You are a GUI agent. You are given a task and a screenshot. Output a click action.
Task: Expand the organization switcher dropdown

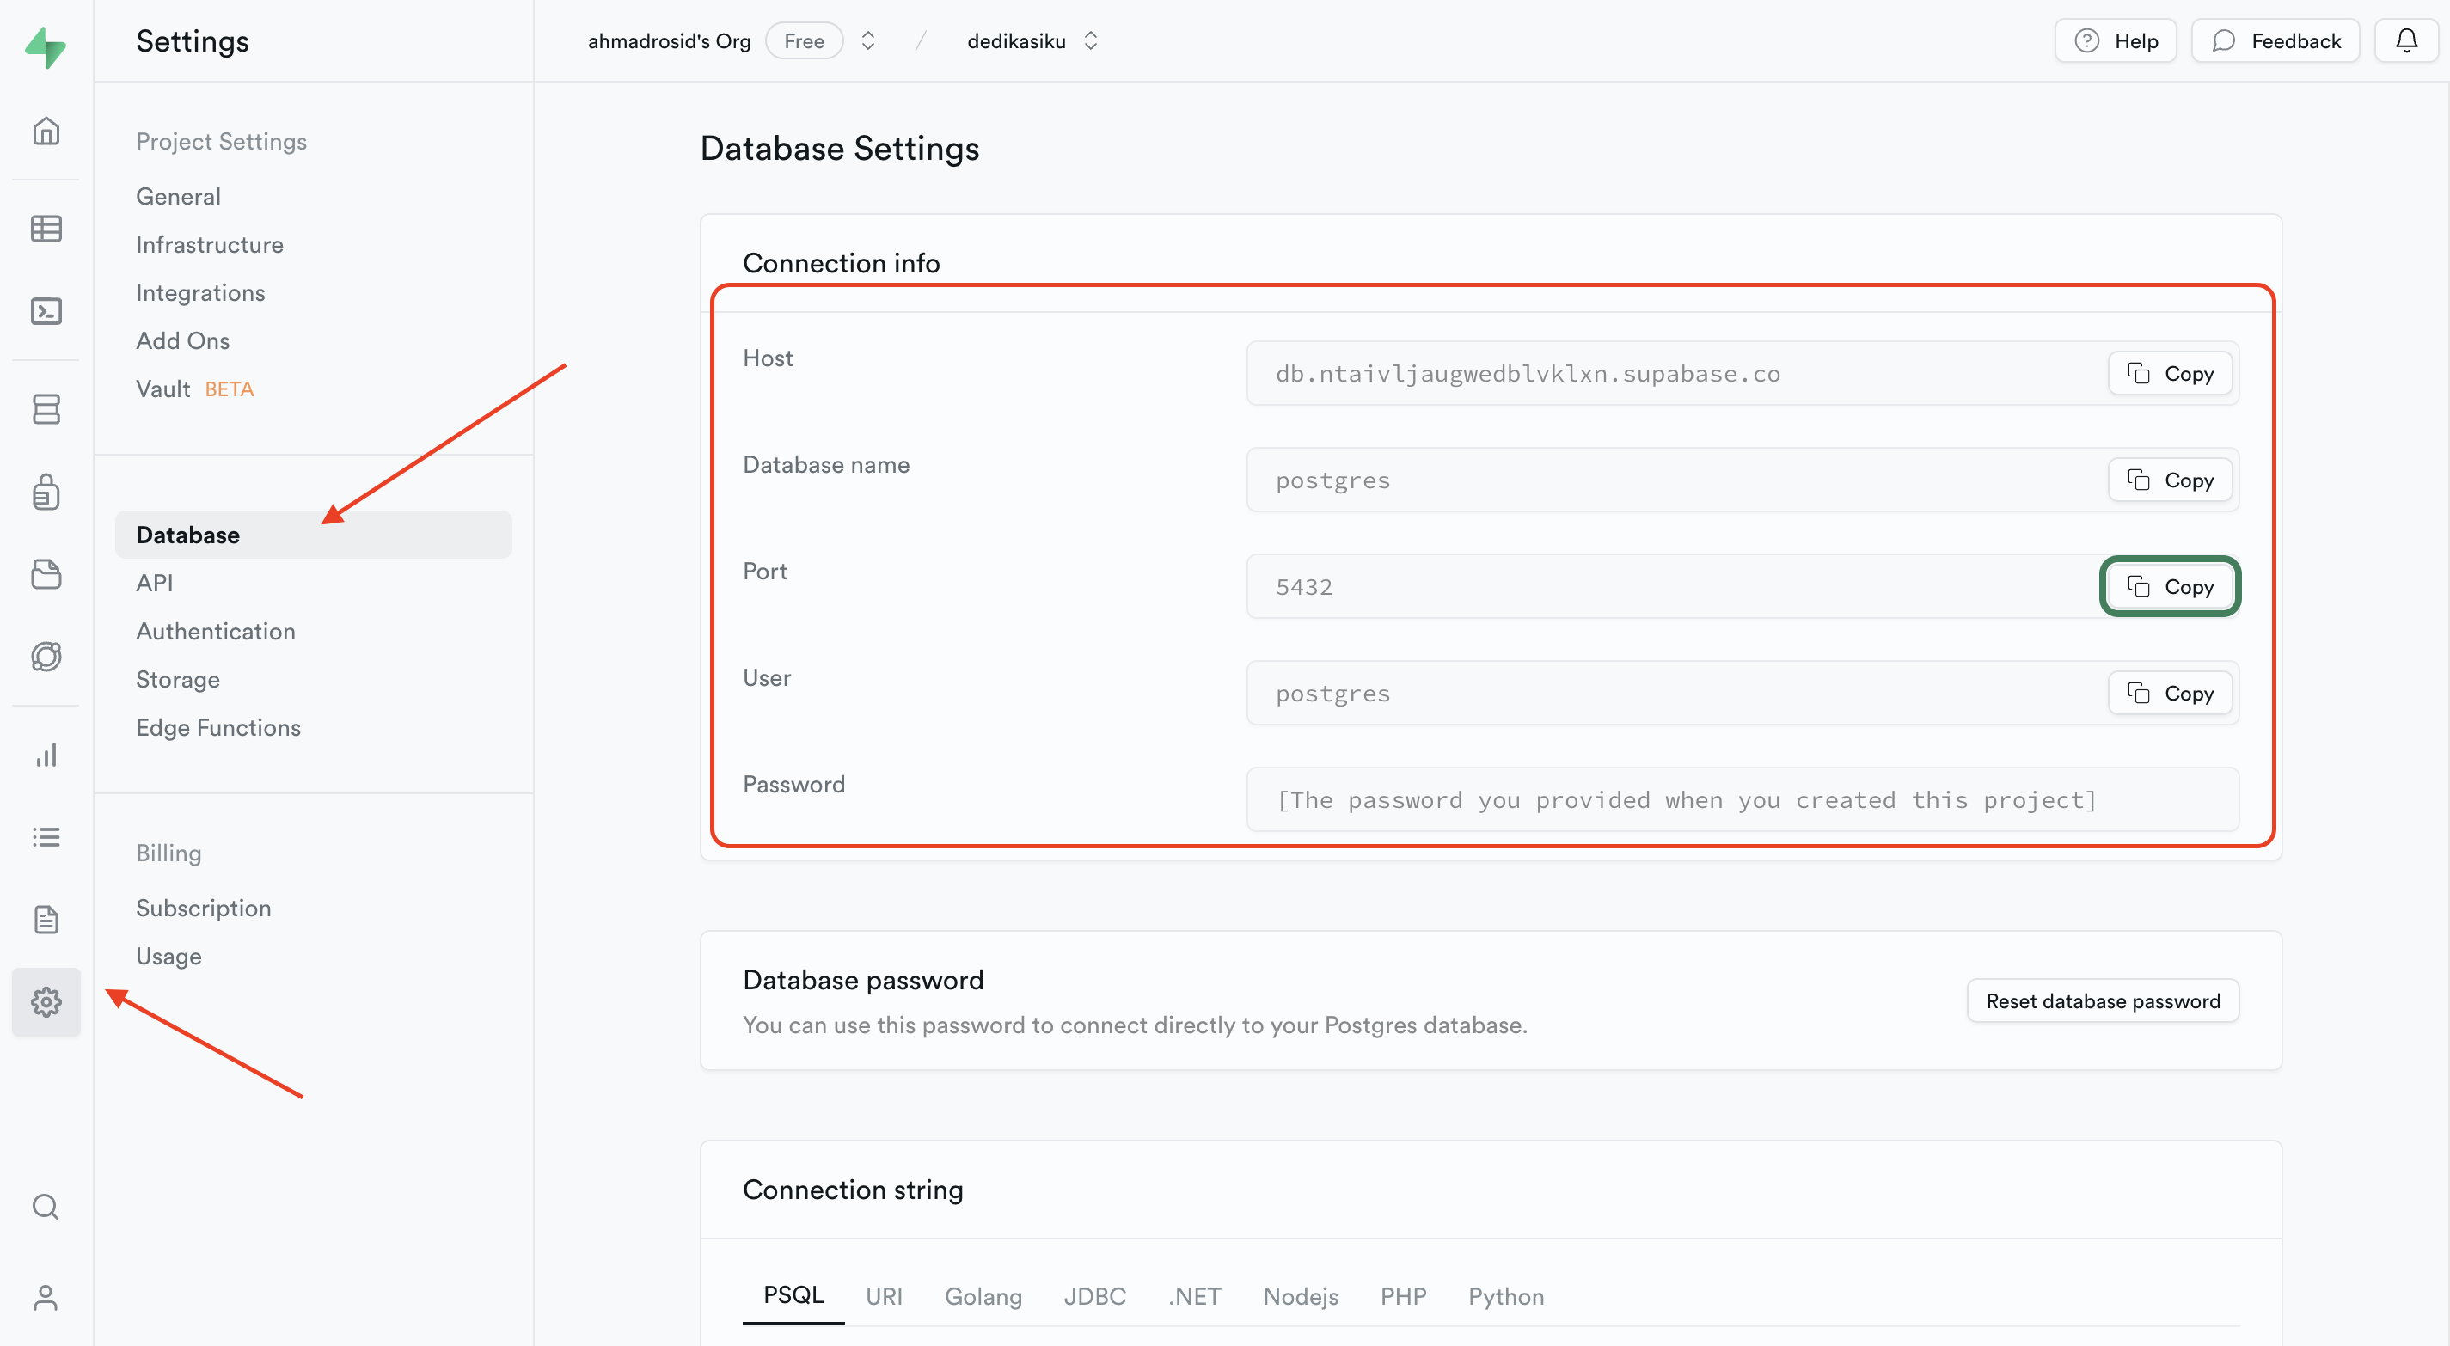(x=868, y=40)
